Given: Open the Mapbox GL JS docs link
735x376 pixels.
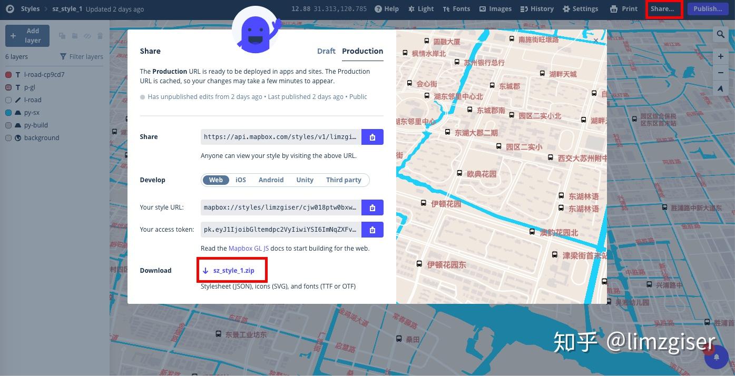Looking at the screenshot, I should (248, 248).
